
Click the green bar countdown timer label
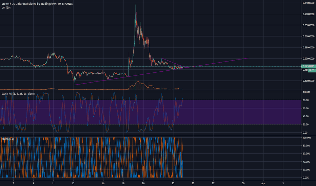coord(312,70)
